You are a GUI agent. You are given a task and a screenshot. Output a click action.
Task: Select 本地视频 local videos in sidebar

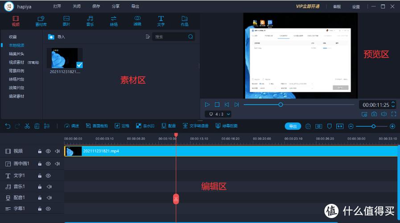[x=16, y=45]
